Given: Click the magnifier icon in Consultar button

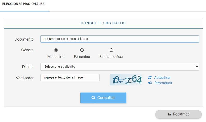Looking at the screenshot, I should [93, 98].
